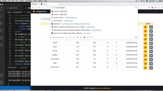Delete the Uniform row with trash icon
Screen dimensions: 163x91
tap(151, 43)
